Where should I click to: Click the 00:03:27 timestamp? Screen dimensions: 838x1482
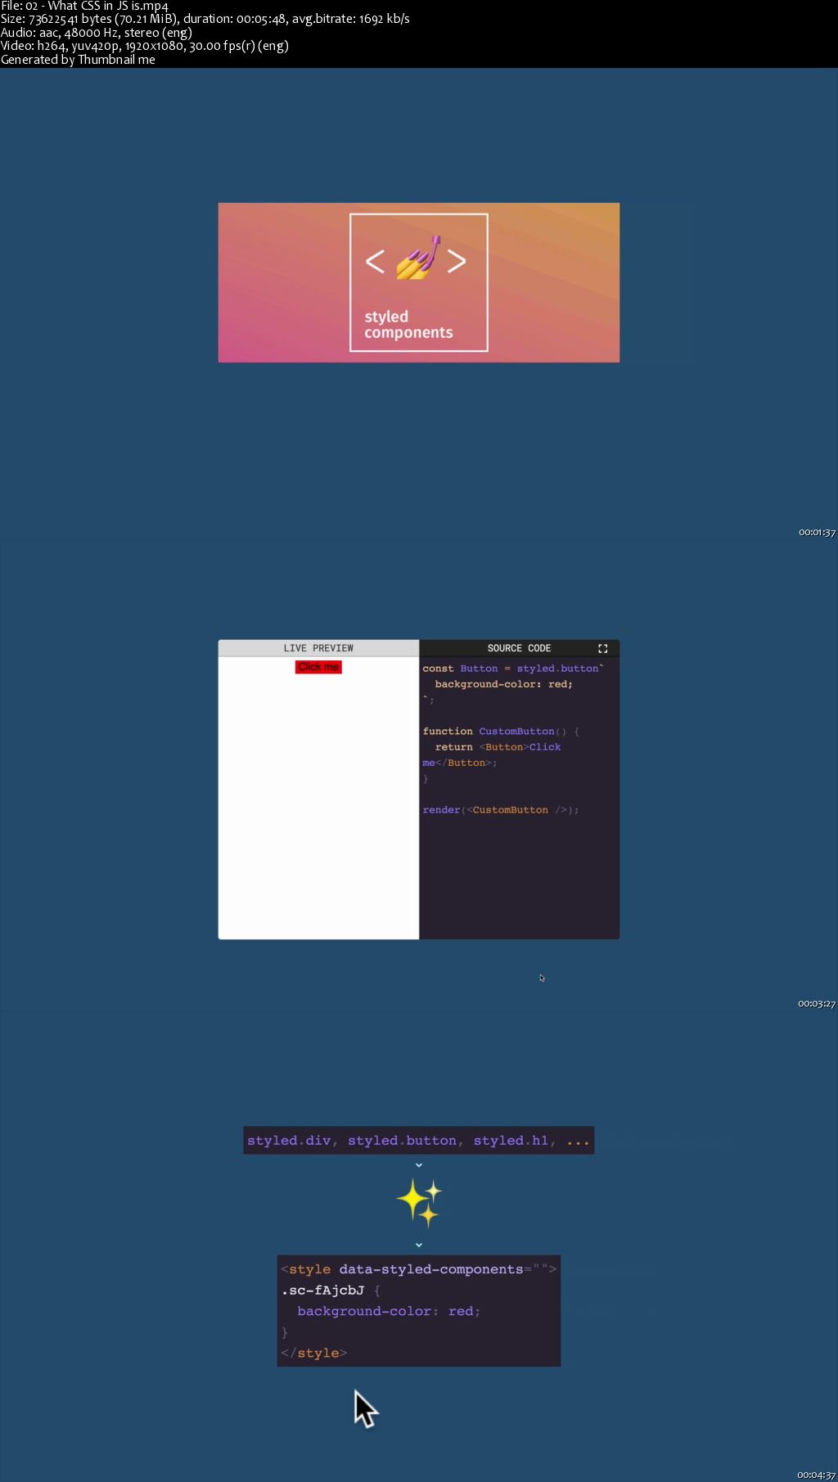point(817,1004)
